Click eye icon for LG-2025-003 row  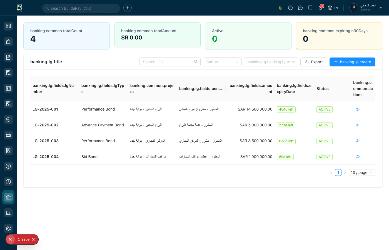pos(358,141)
